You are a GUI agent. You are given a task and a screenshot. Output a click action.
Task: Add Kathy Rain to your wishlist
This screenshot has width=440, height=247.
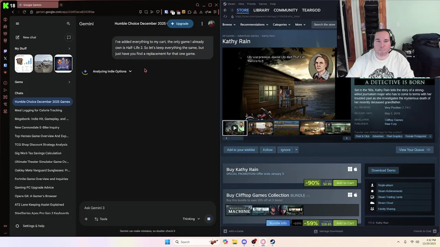click(241, 150)
